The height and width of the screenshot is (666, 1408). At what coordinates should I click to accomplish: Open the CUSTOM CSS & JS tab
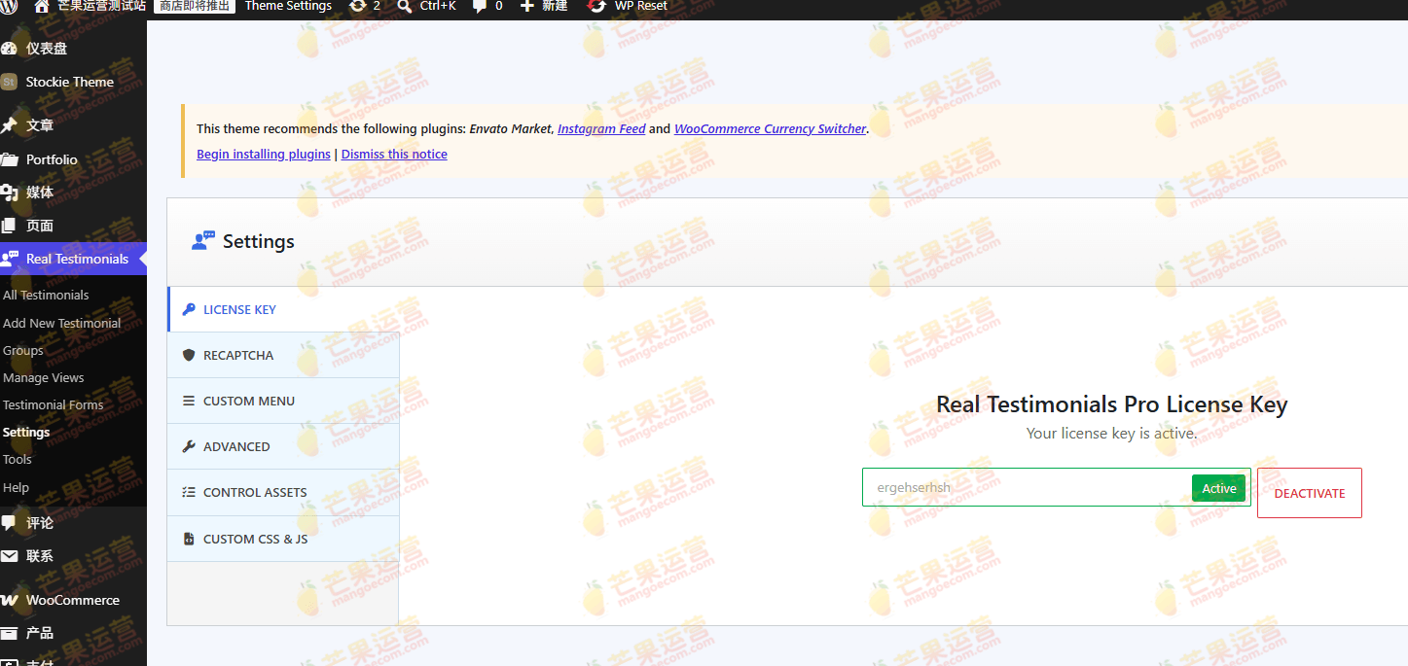coord(283,539)
